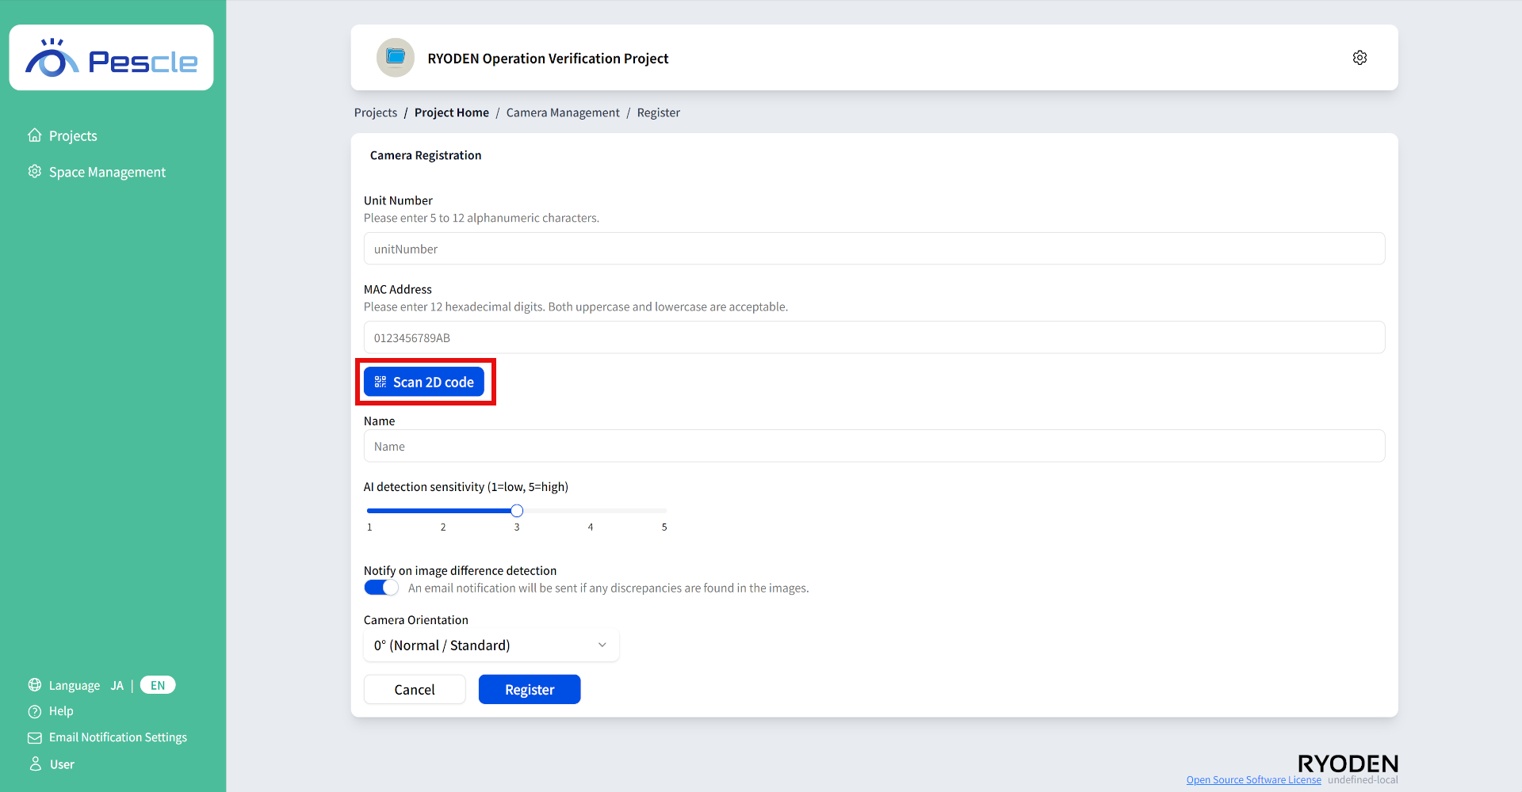Select EN language option

click(x=158, y=686)
